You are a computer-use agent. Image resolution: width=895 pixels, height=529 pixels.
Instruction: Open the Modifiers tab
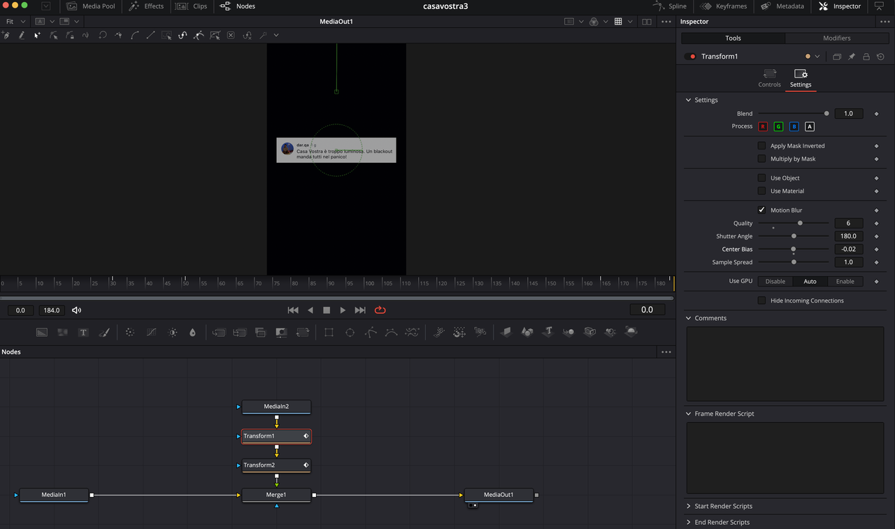click(x=836, y=38)
